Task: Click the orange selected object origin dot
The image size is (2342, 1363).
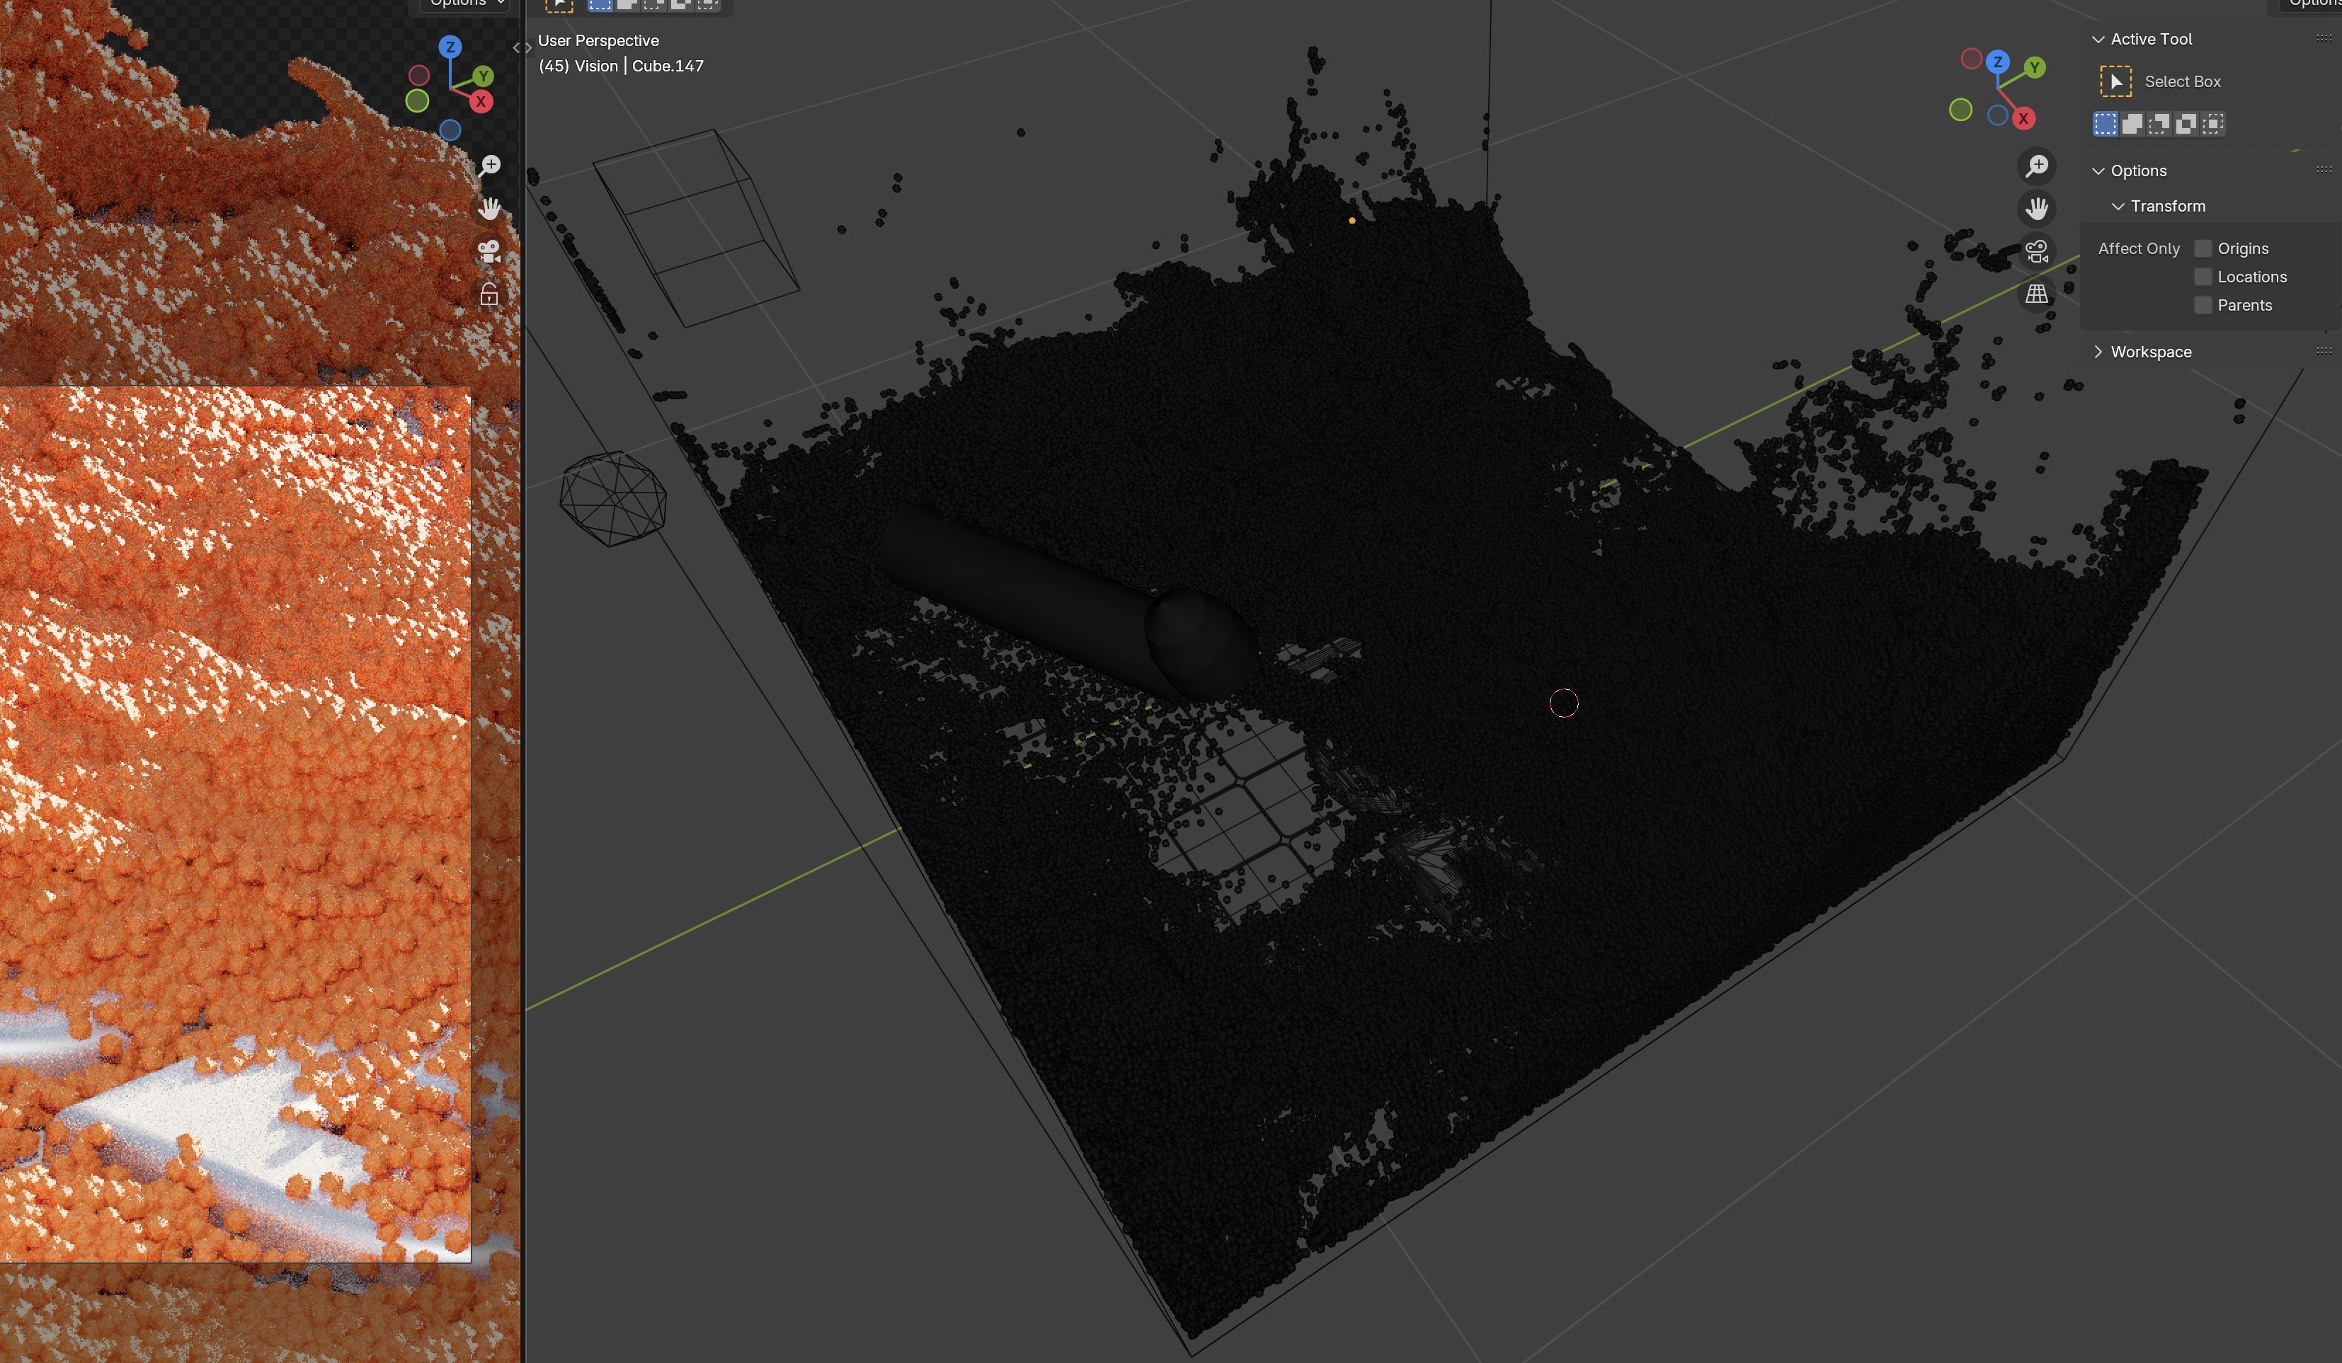Action: click(x=1352, y=220)
